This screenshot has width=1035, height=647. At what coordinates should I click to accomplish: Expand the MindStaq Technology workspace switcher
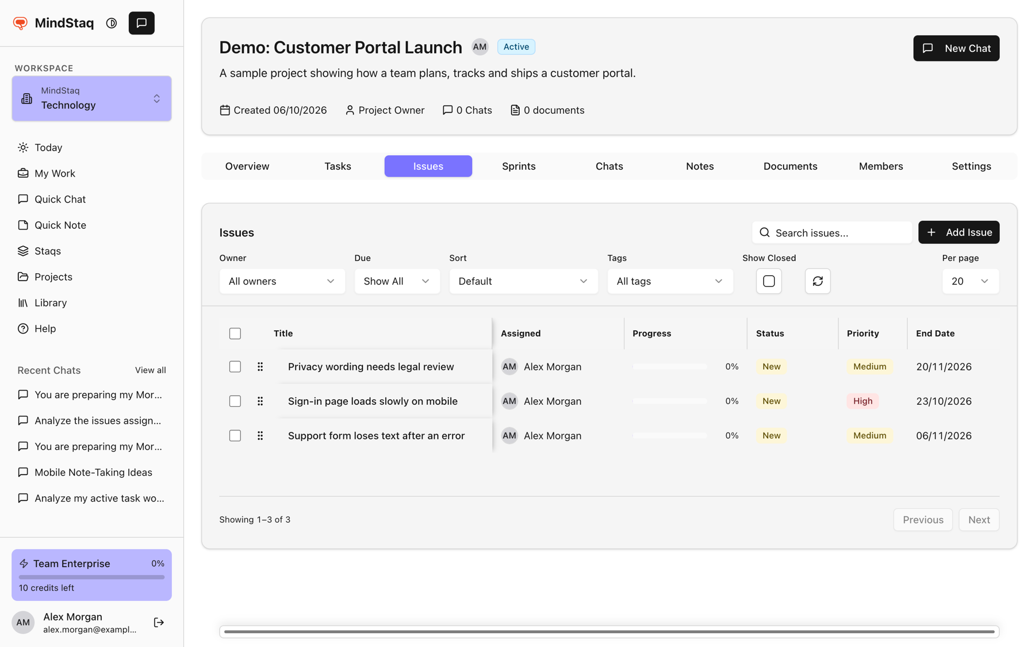click(92, 98)
